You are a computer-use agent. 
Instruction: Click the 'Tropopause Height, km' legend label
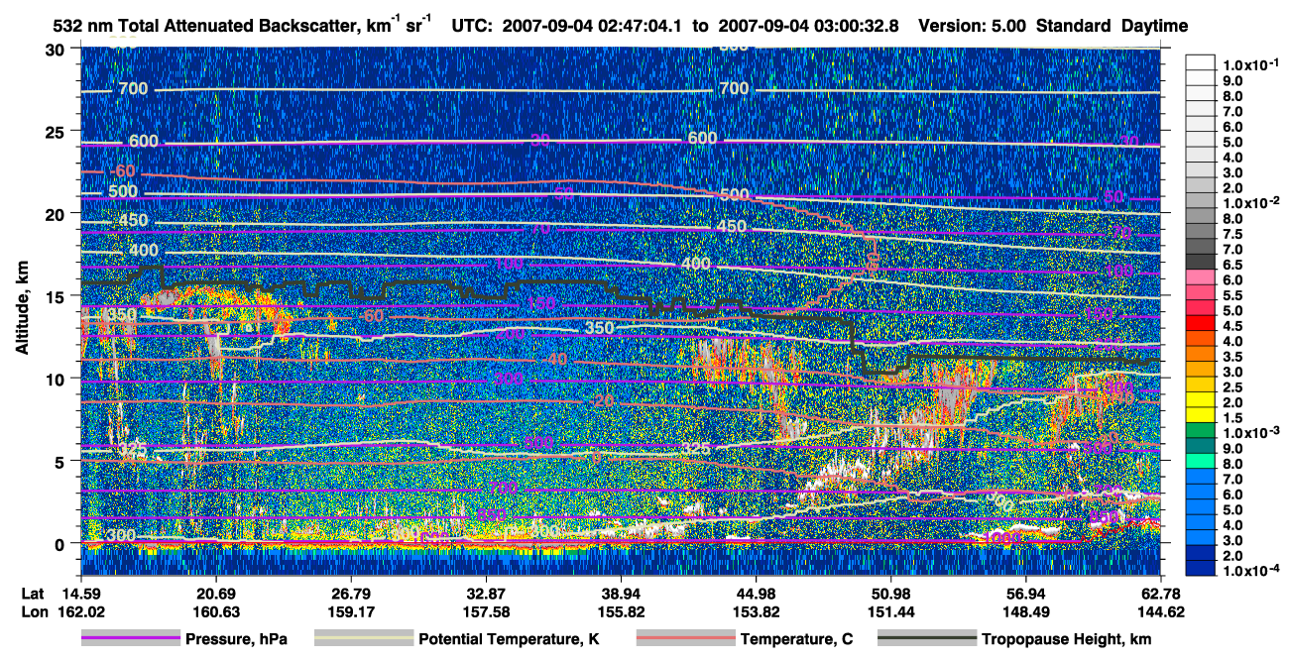[x=1068, y=640]
